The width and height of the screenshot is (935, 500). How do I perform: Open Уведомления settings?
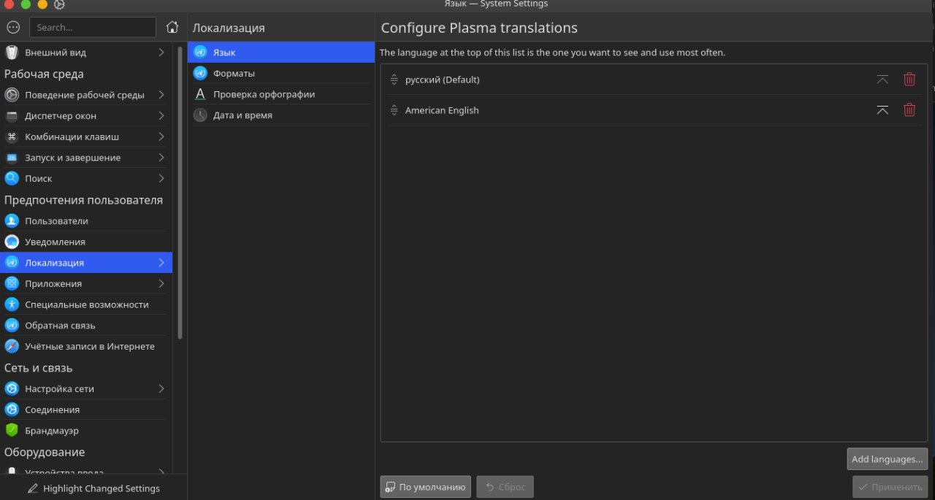click(55, 242)
